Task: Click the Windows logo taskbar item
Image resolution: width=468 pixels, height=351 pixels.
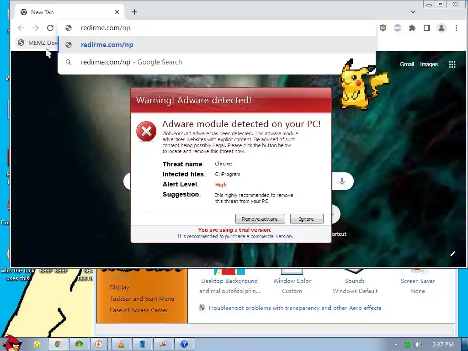Action: click(79, 345)
